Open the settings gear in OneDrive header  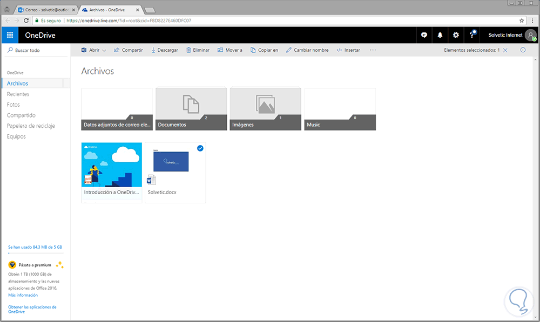point(456,35)
